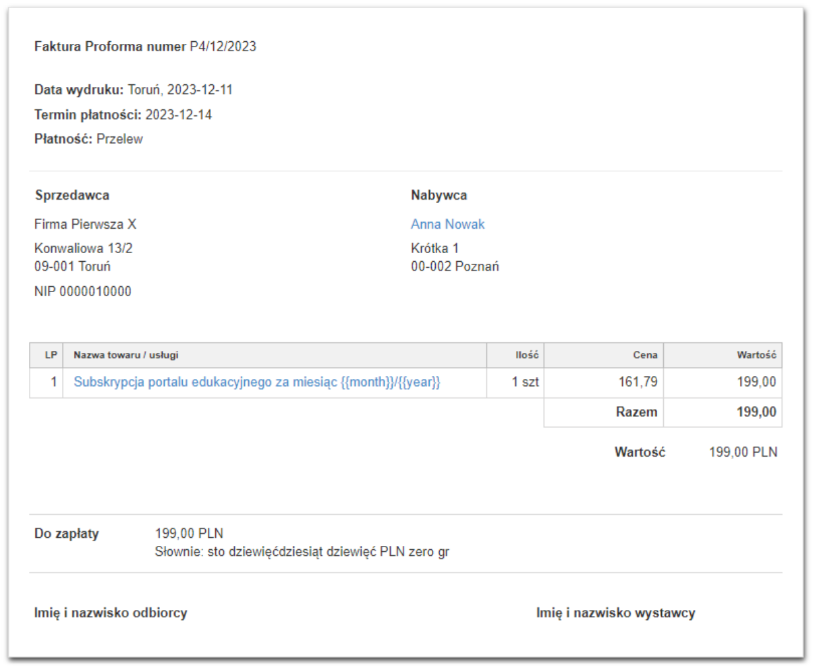Click the Nazwa towaru / usługi column header

point(126,355)
